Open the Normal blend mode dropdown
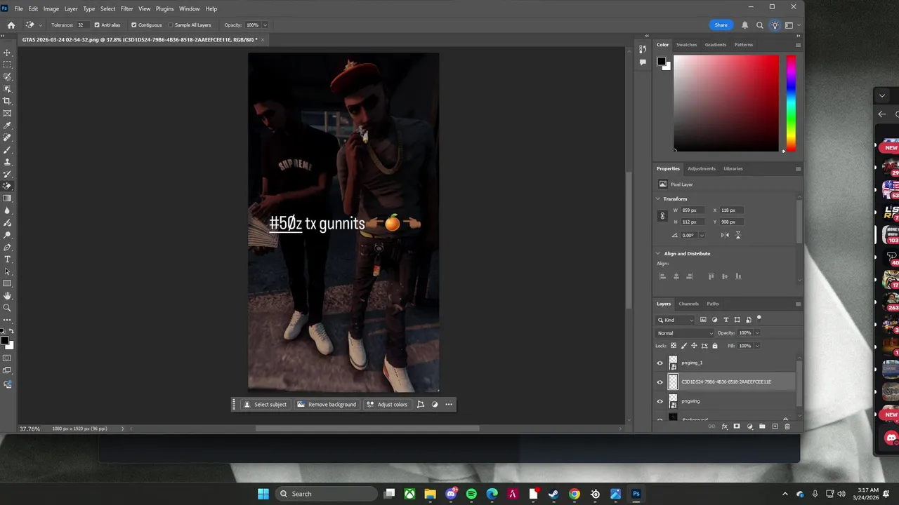The image size is (899, 505). [x=685, y=333]
